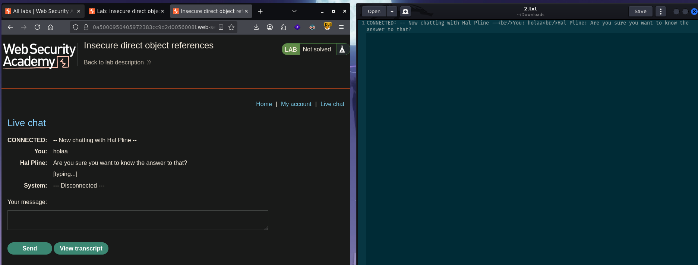
Task: Click the goggles extension icon
Action: [x=312, y=27]
